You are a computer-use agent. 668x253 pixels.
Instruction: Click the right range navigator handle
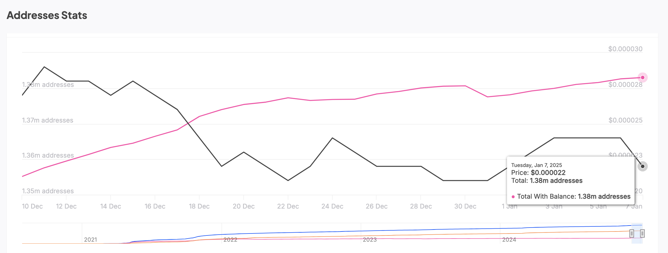[642, 233]
